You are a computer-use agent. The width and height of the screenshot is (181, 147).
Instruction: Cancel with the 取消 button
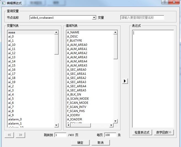(101, 143)
